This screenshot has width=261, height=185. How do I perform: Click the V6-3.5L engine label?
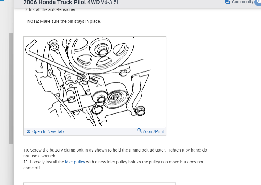pyautogui.click(x=110, y=3)
